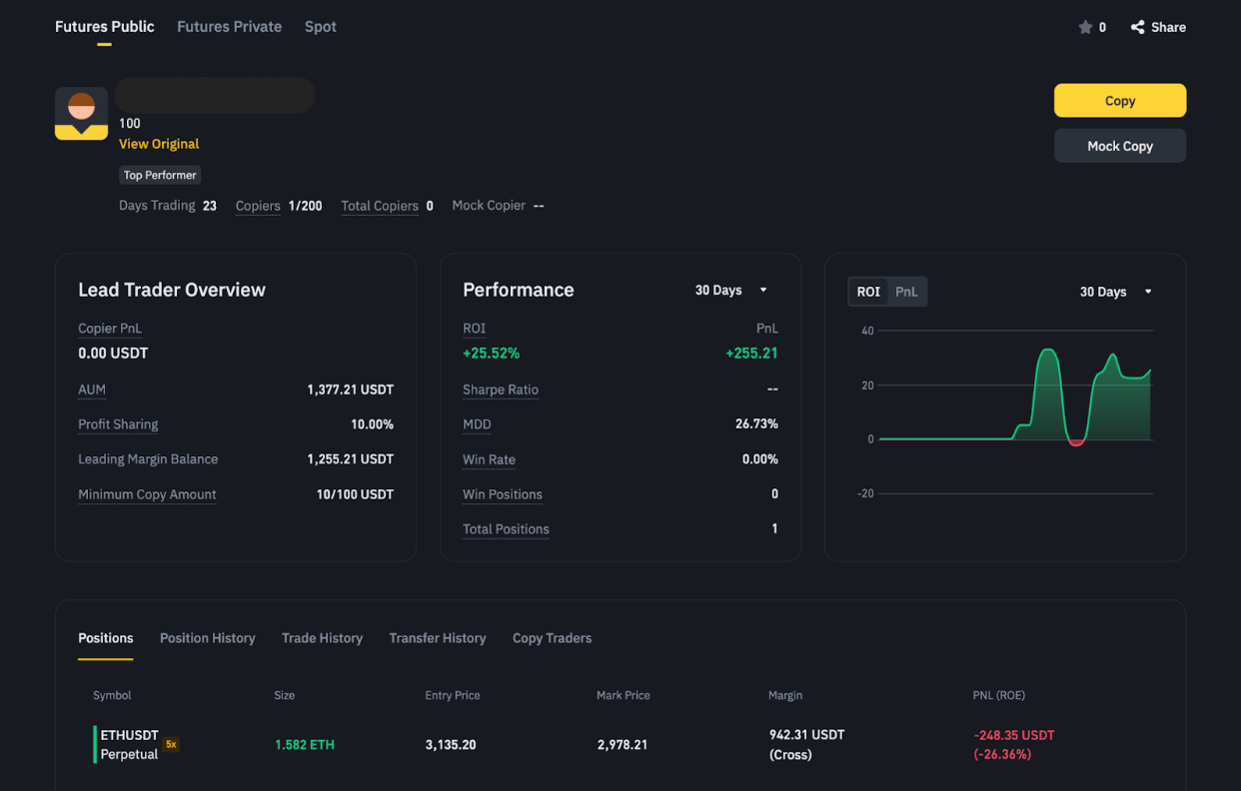This screenshot has height=791, width=1241.
Task: Click the Sharpe Ratio label
Action: click(501, 390)
